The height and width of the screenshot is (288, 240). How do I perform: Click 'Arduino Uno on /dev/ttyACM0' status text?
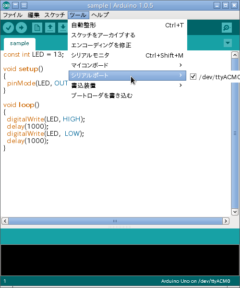pos(195,281)
